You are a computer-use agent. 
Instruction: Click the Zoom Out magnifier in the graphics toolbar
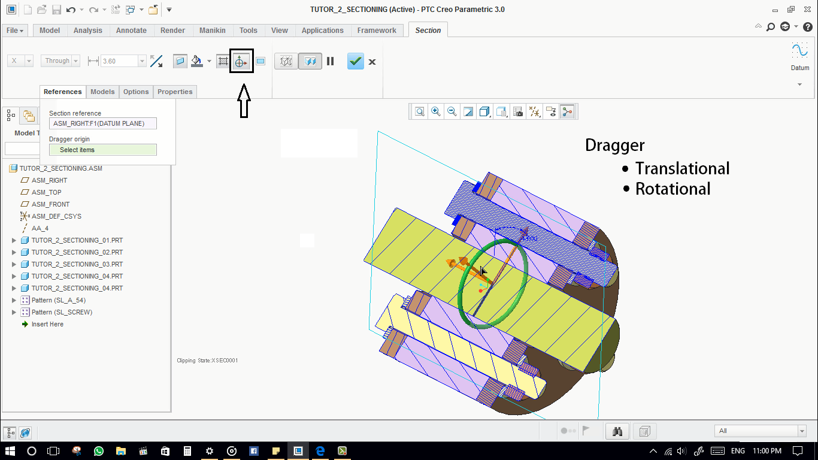(452, 111)
